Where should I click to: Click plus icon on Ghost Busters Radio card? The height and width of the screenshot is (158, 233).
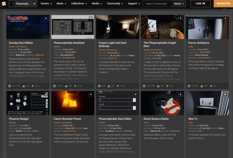180,94
